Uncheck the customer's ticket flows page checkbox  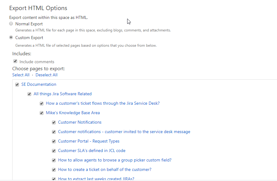pos(42,103)
